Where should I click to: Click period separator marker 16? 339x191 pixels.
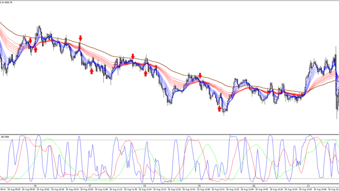35,186
